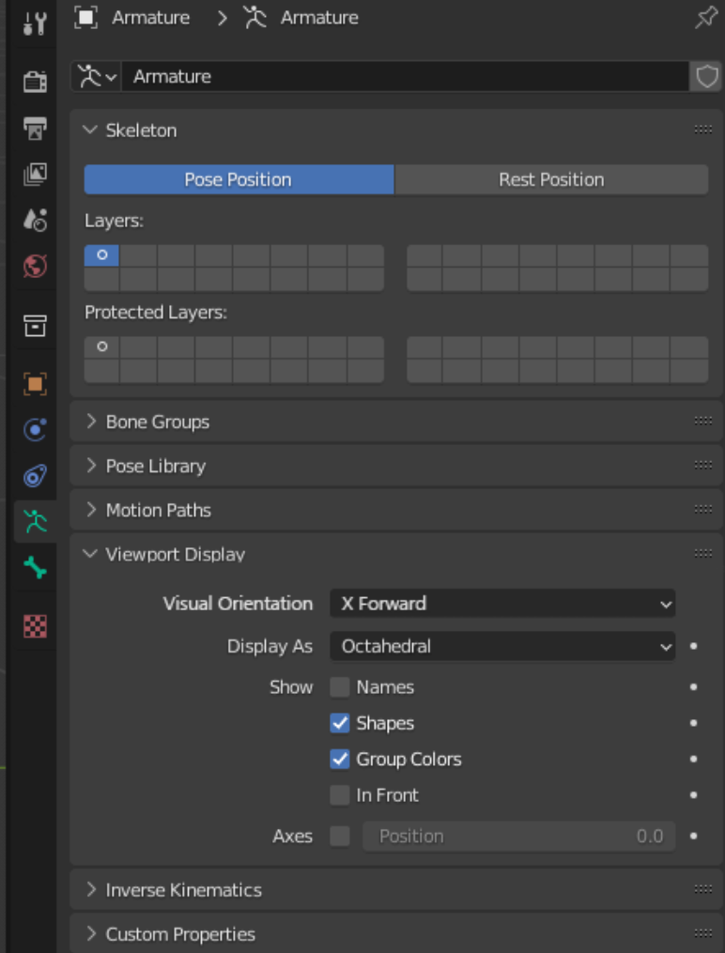Viewport: 725px width, 953px height.
Task: Click the Custom Properties panel drag grip
Action: point(703,933)
